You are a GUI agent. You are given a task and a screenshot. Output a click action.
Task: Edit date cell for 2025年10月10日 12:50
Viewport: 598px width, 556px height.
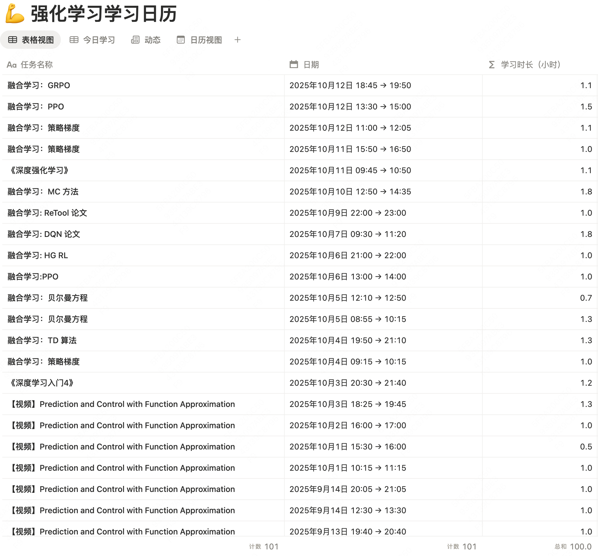[x=350, y=192]
